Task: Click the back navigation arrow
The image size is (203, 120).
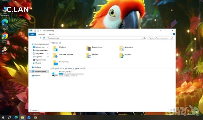Action: tap(31, 38)
